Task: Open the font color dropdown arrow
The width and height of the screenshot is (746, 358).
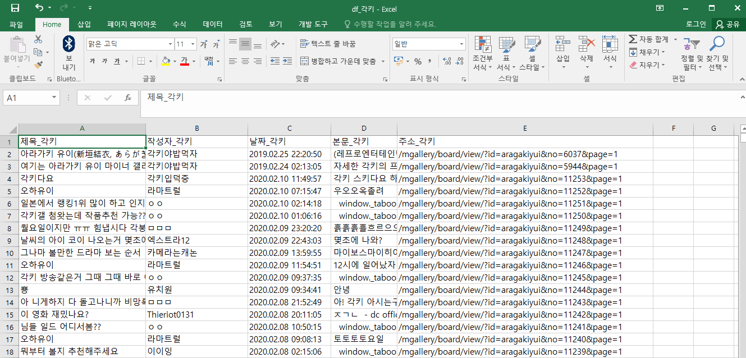Action: pyautogui.click(x=193, y=61)
